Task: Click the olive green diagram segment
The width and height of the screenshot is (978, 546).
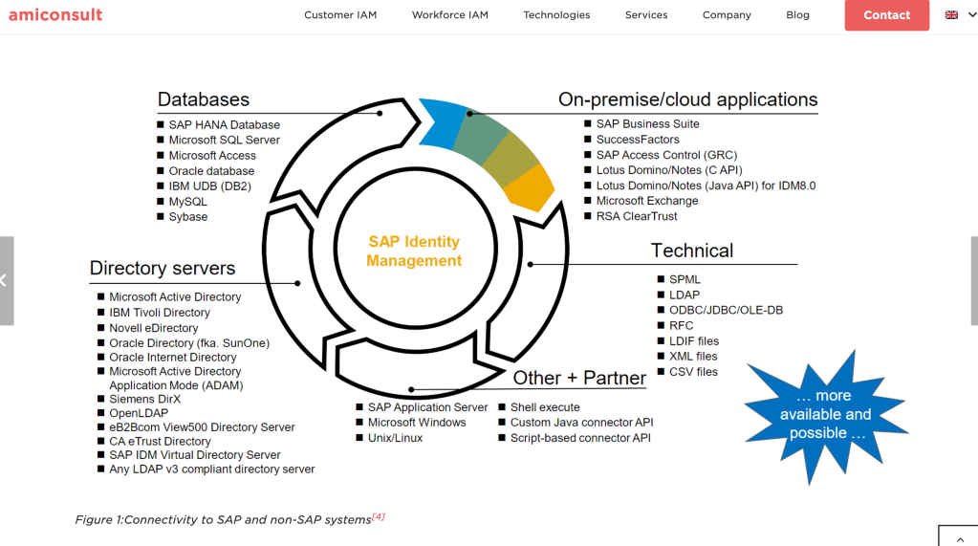Action: (x=511, y=159)
